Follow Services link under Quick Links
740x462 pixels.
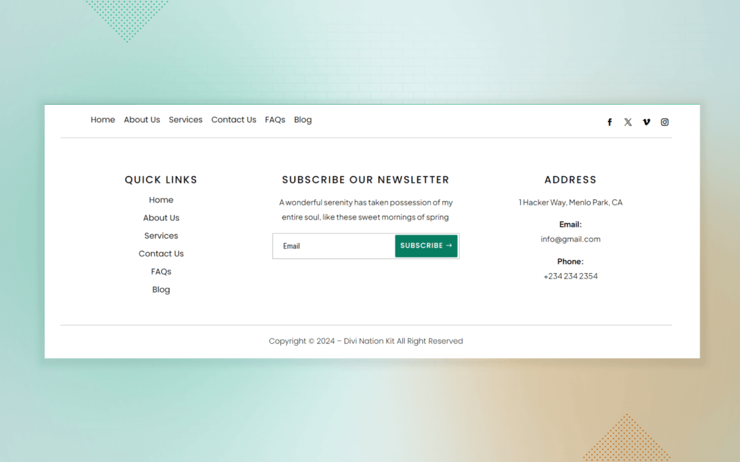point(161,235)
